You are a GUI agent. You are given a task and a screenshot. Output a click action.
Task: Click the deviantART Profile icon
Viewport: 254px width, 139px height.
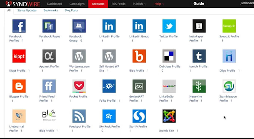click(139, 86)
